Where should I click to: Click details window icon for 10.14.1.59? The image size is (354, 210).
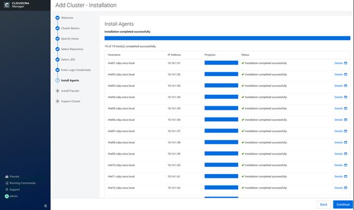(x=345, y=154)
